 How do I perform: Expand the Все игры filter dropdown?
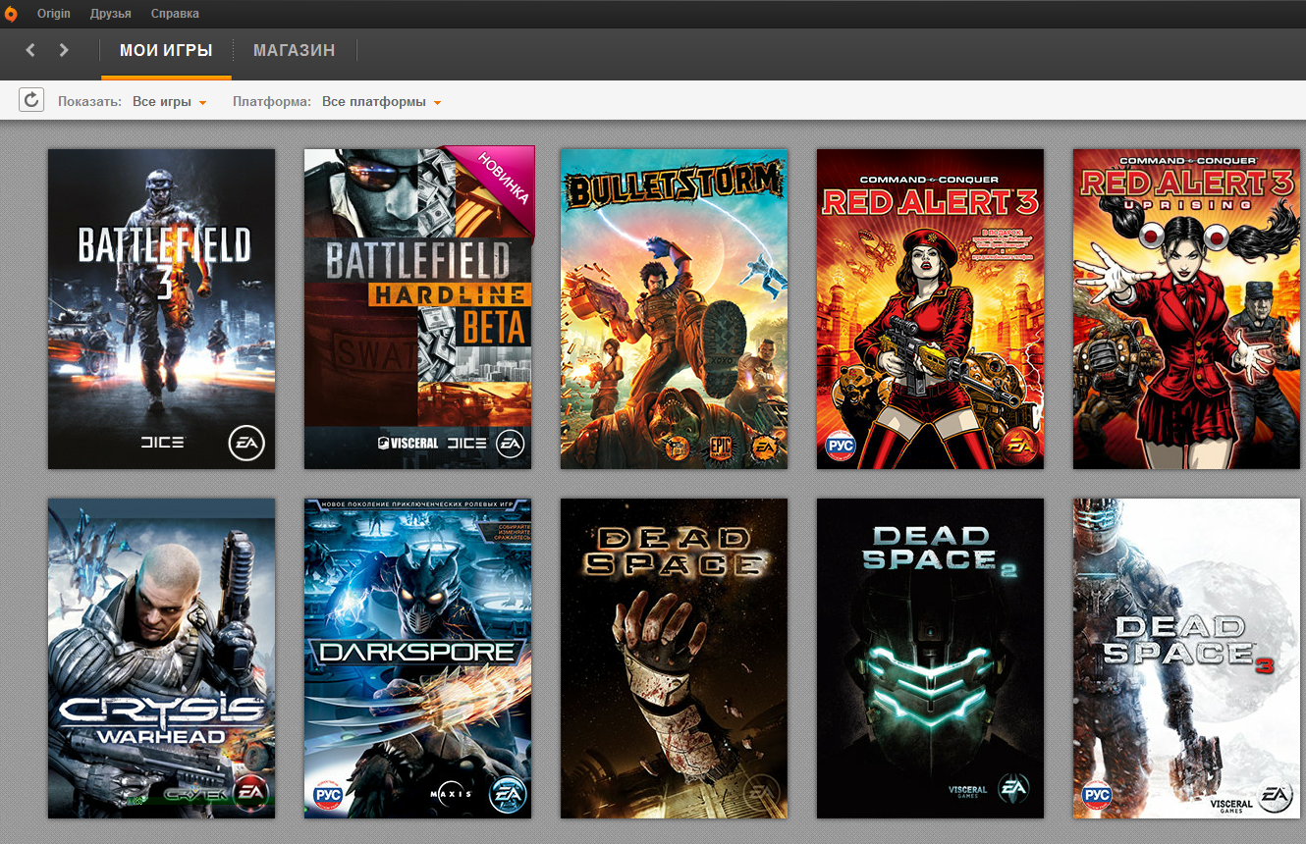[x=169, y=101]
